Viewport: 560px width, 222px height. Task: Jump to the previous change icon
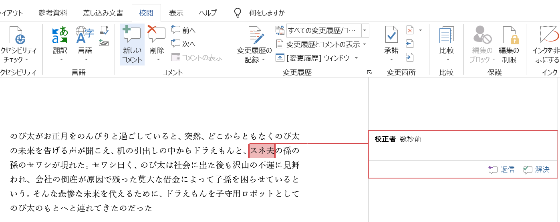coord(410,44)
